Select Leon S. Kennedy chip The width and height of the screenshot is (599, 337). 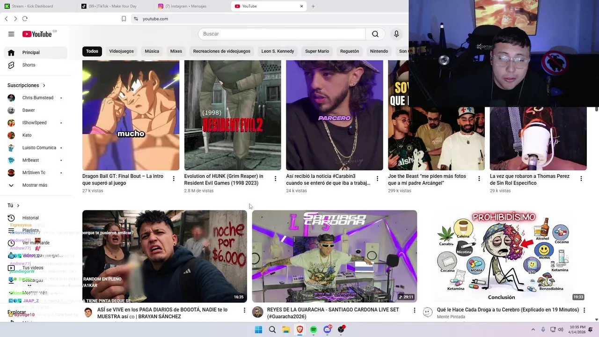point(278,51)
